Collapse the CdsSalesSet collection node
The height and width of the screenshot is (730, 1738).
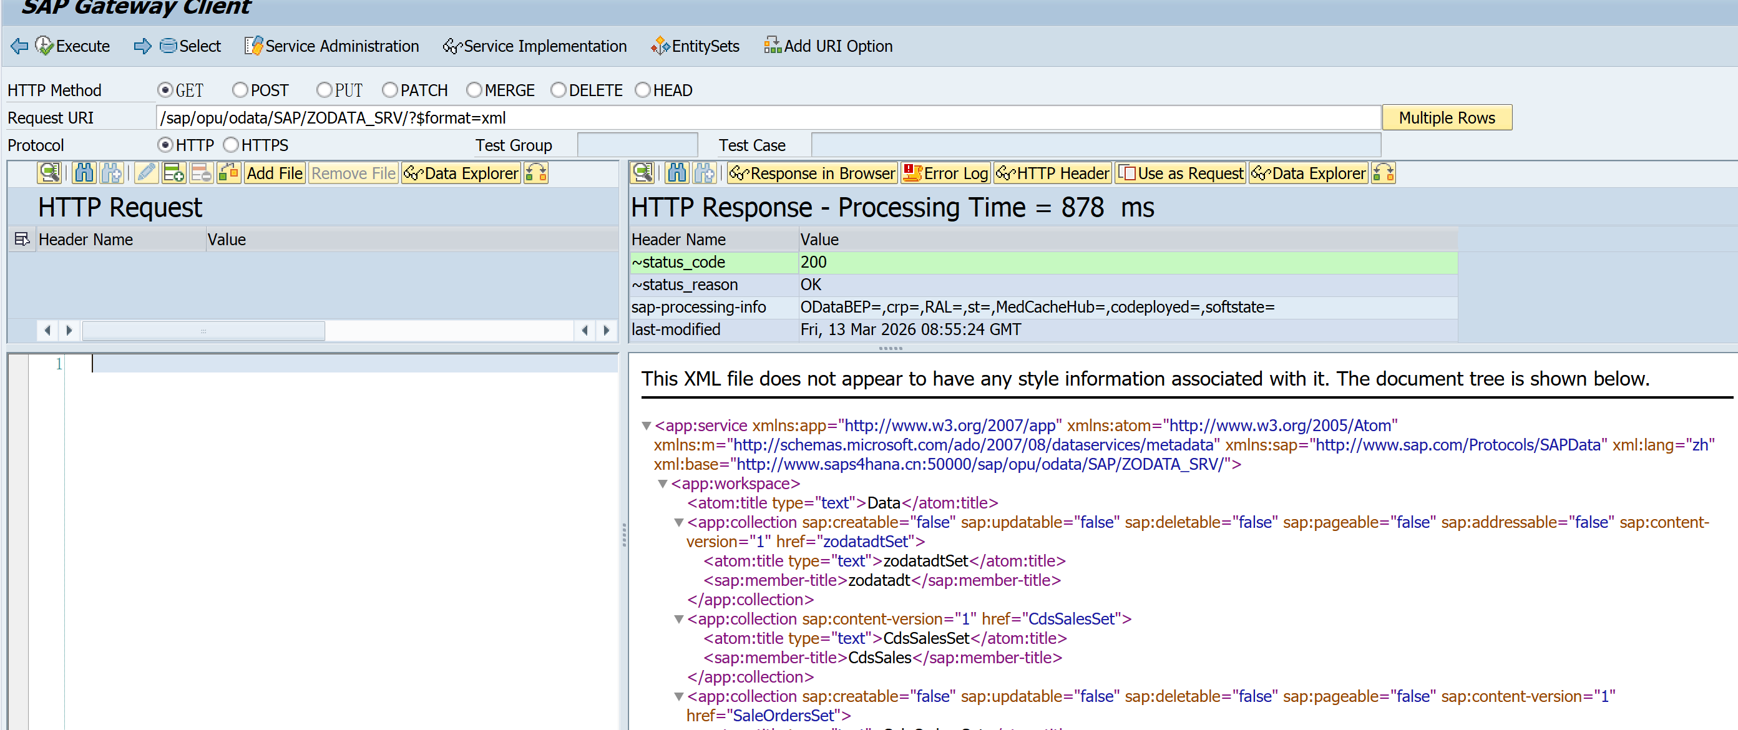[x=679, y=620]
